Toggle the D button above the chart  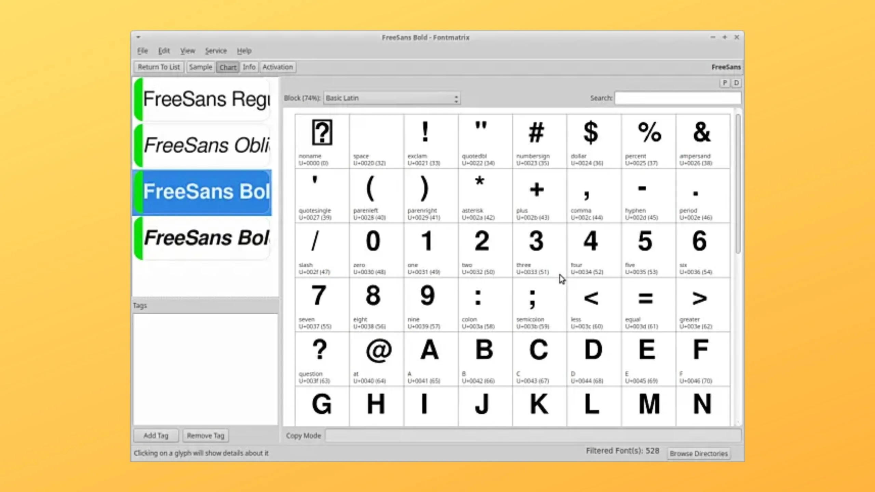tap(736, 83)
